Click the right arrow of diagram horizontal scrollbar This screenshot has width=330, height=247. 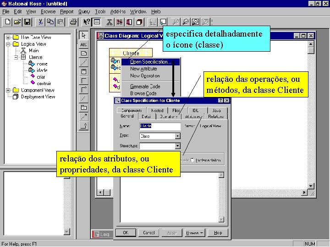[x=304, y=192]
